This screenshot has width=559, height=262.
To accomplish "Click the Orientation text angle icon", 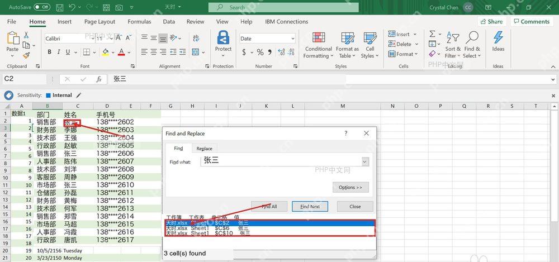I will coord(173,38).
